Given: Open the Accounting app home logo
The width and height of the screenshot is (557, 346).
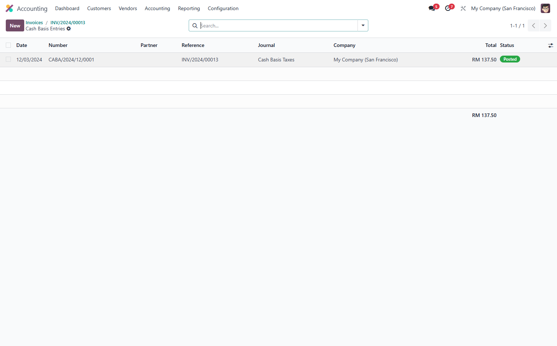Looking at the screenshot, I should click(9, 8).
